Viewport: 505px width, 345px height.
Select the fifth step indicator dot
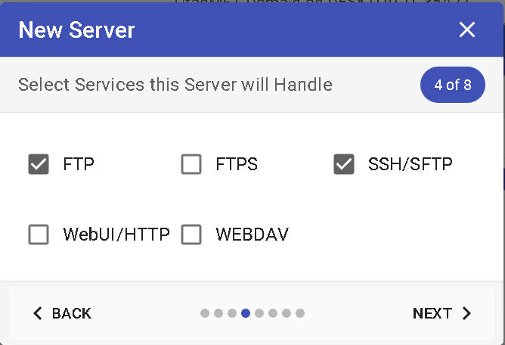tap(259, 313)
